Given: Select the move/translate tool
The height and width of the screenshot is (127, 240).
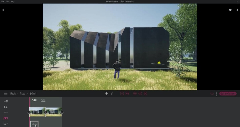Looking at the screenshot, I should click(x=106, y=94).
